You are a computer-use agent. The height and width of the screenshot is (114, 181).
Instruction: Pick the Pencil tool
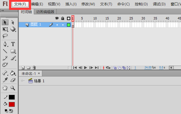5,58
